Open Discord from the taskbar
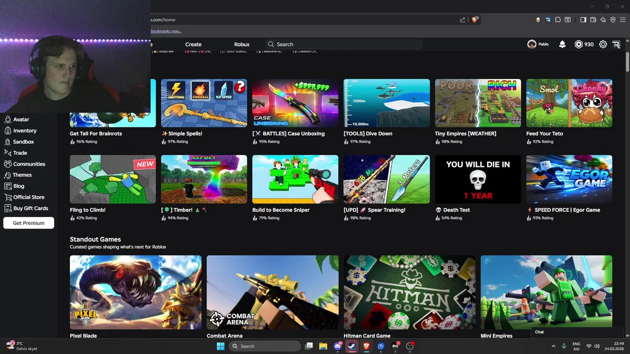 [x=338, y=346]
